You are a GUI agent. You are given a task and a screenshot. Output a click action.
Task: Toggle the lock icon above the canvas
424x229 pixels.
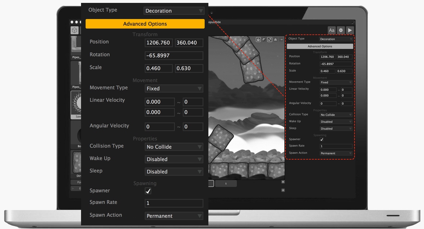[x=258, y=39]
